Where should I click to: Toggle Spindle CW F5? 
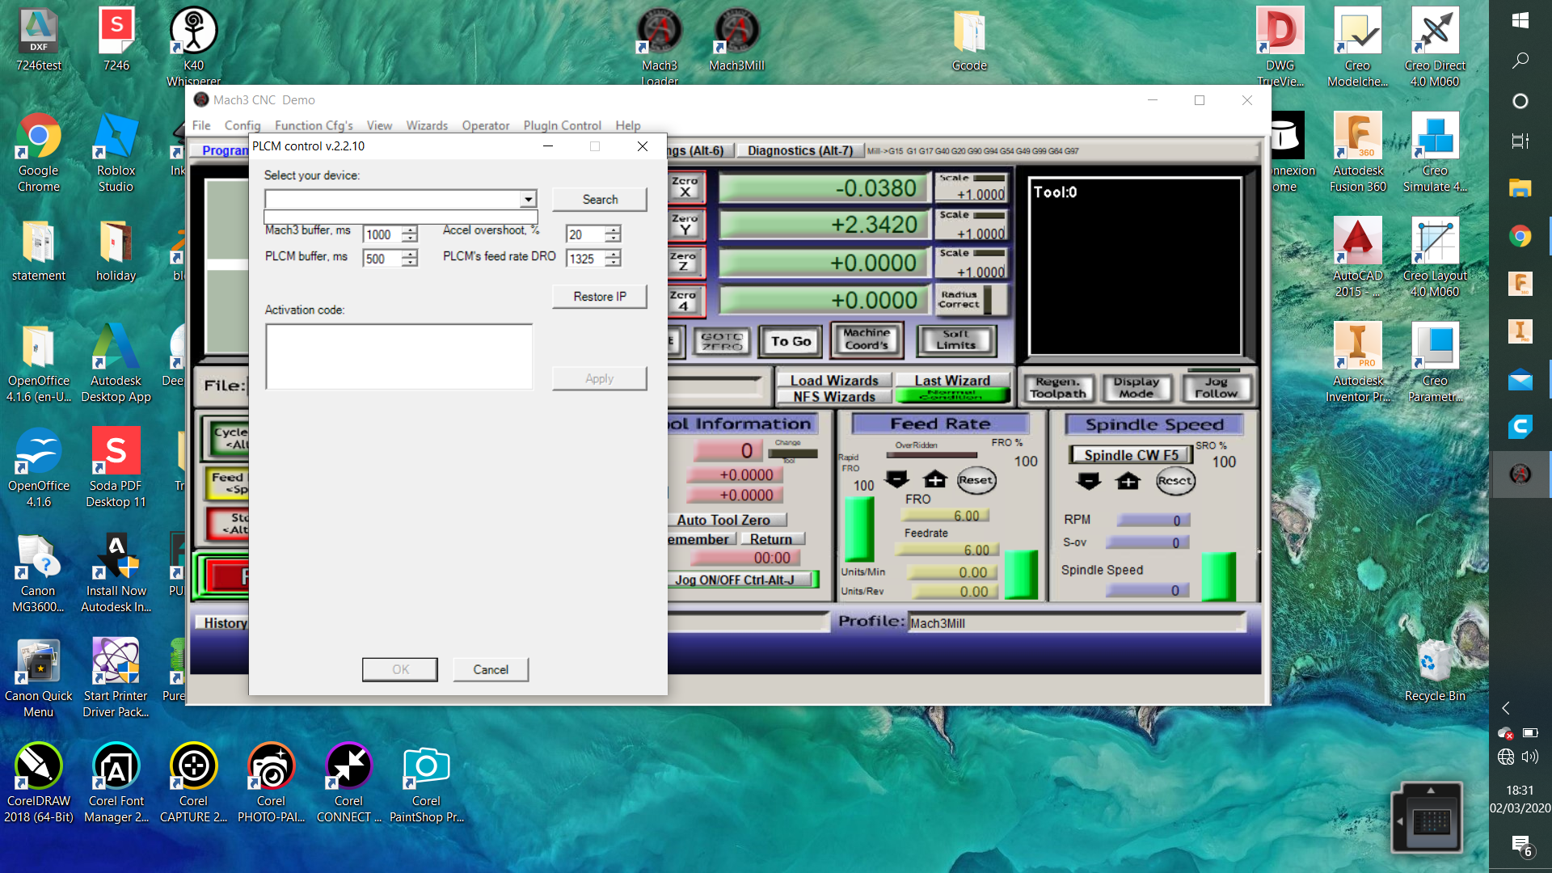[1130, 455]
